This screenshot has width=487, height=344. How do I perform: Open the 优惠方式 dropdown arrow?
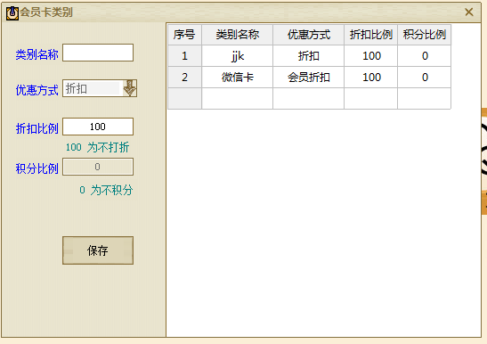point(129,88)
